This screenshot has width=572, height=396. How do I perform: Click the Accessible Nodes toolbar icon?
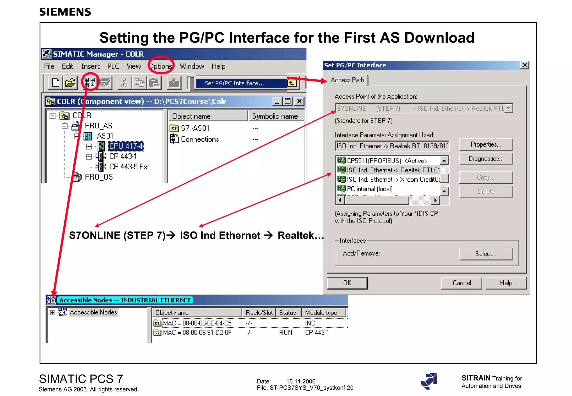tap(90, 83)
